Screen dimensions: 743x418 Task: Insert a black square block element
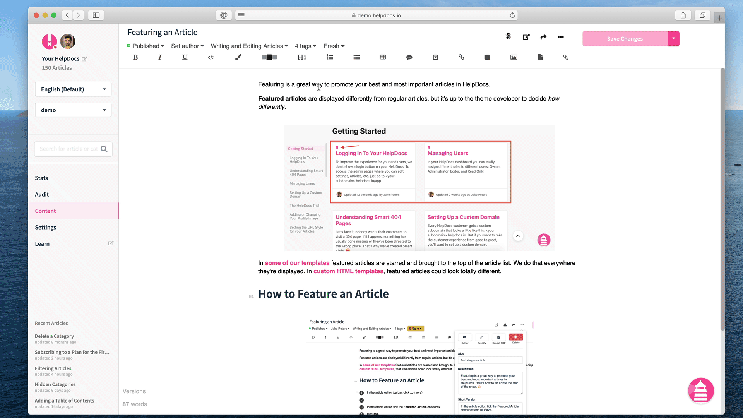[487, 57]
